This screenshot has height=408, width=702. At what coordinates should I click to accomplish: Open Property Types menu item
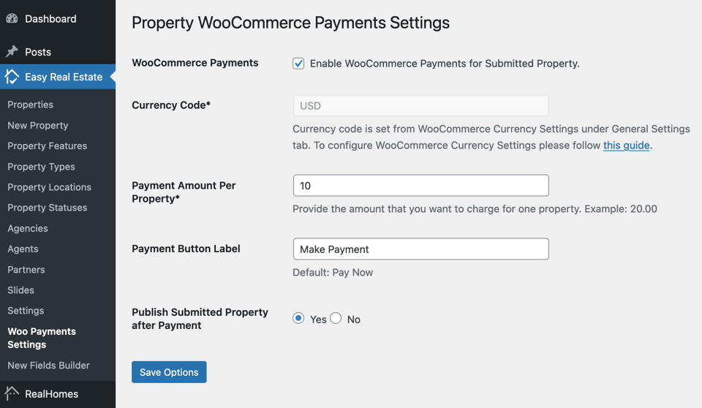(x=41, y=167)
